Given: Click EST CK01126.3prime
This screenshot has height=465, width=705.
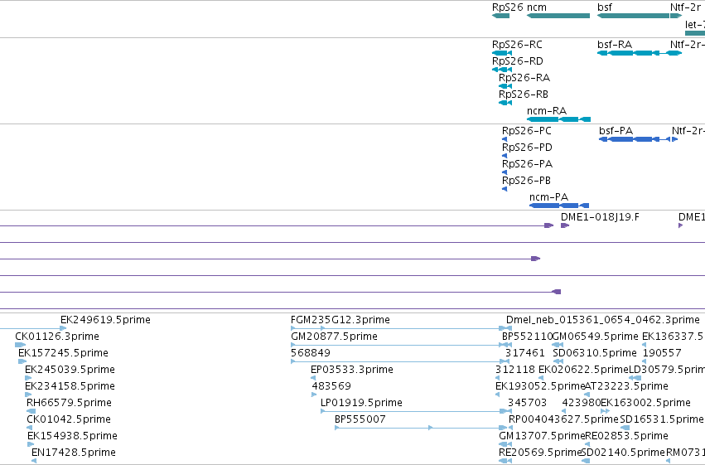Looking at the screenshot, I should coord(57,337).
